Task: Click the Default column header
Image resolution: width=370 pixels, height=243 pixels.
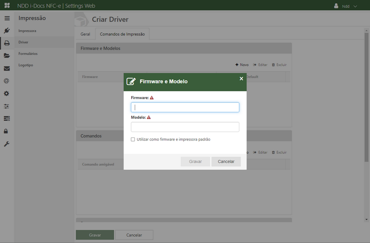Action: click(252, 77)
